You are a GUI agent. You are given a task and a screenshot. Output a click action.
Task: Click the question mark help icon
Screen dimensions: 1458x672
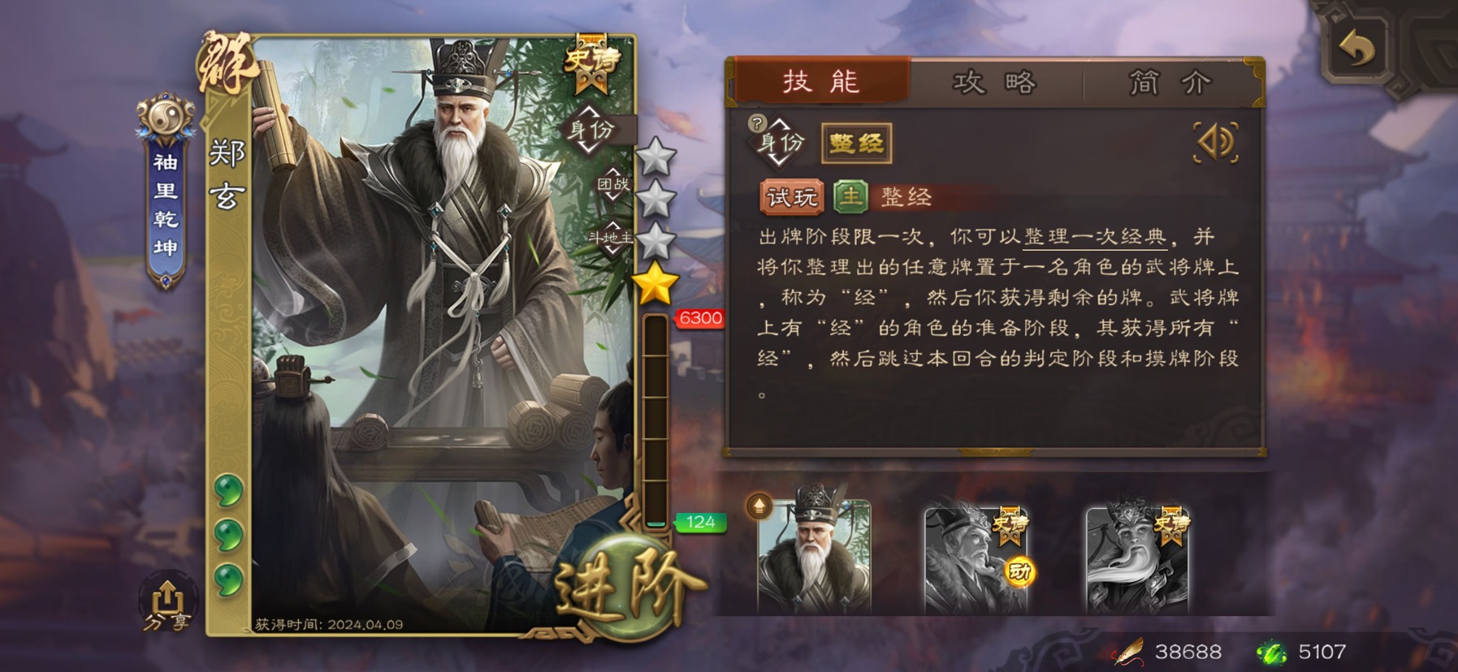[x=757, y=123]
